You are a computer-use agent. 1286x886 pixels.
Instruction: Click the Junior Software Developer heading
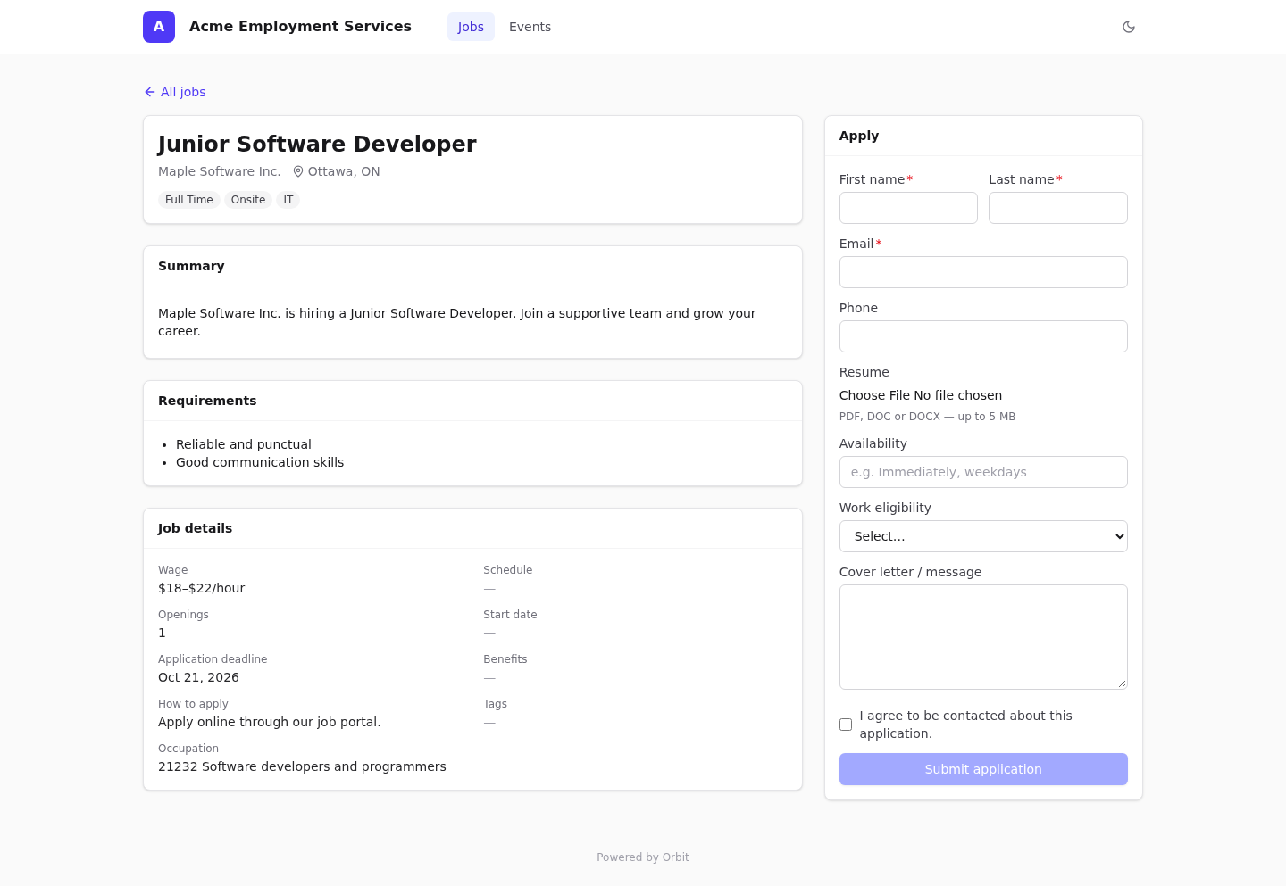tap(317, 144)
